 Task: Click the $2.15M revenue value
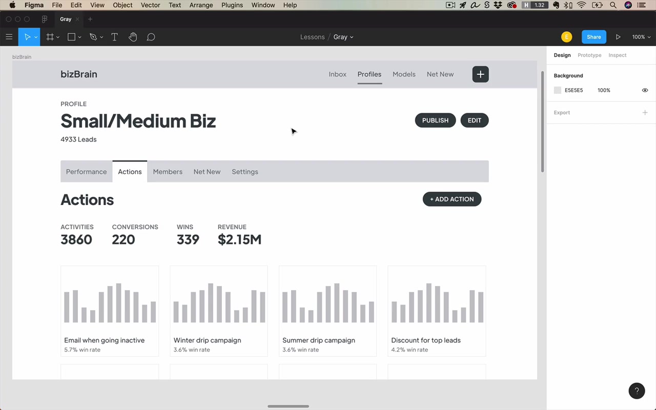(x=239, y=239)
